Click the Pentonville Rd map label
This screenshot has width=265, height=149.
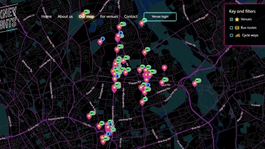pyautogui.click(x=56, y=119)
